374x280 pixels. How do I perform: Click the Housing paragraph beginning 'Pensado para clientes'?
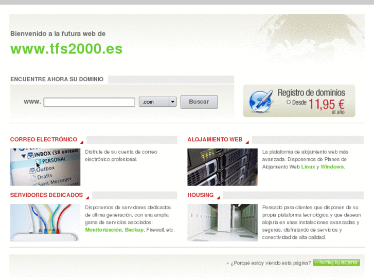[311, 222]
